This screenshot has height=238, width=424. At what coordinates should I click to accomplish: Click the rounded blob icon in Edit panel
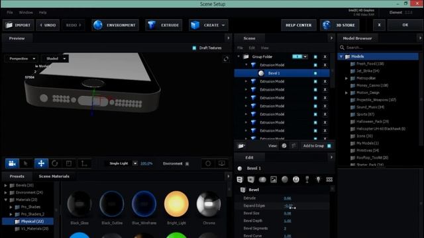click(x=262, y=179)
